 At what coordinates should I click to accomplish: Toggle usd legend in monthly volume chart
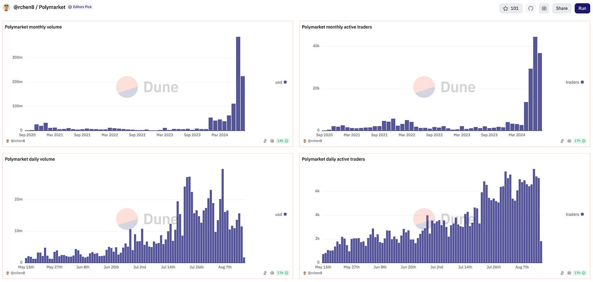[281, 82]
